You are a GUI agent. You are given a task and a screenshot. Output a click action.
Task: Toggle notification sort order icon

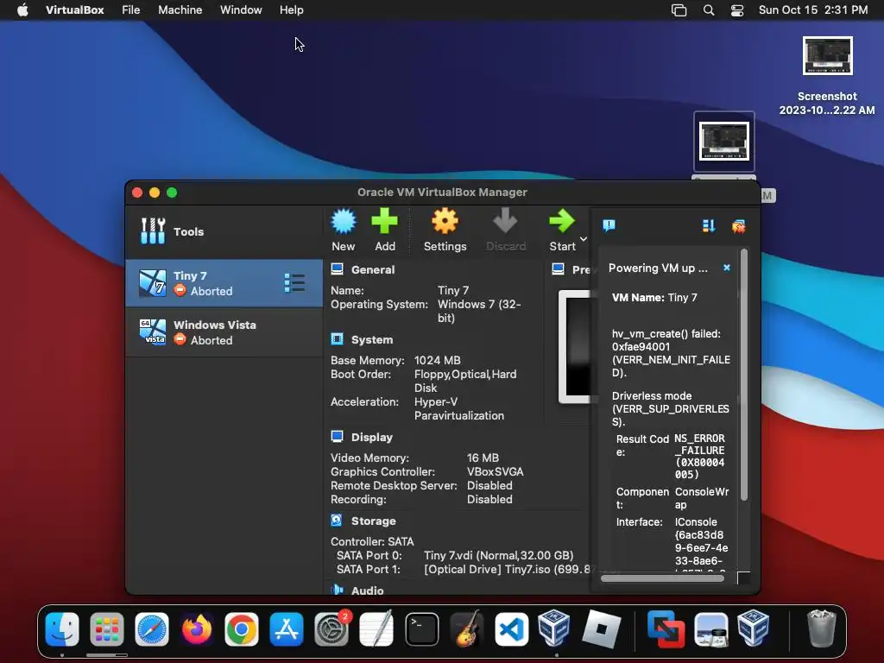point(709,226)
